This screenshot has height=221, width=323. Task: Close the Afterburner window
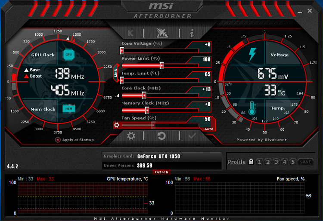(310, 11)
